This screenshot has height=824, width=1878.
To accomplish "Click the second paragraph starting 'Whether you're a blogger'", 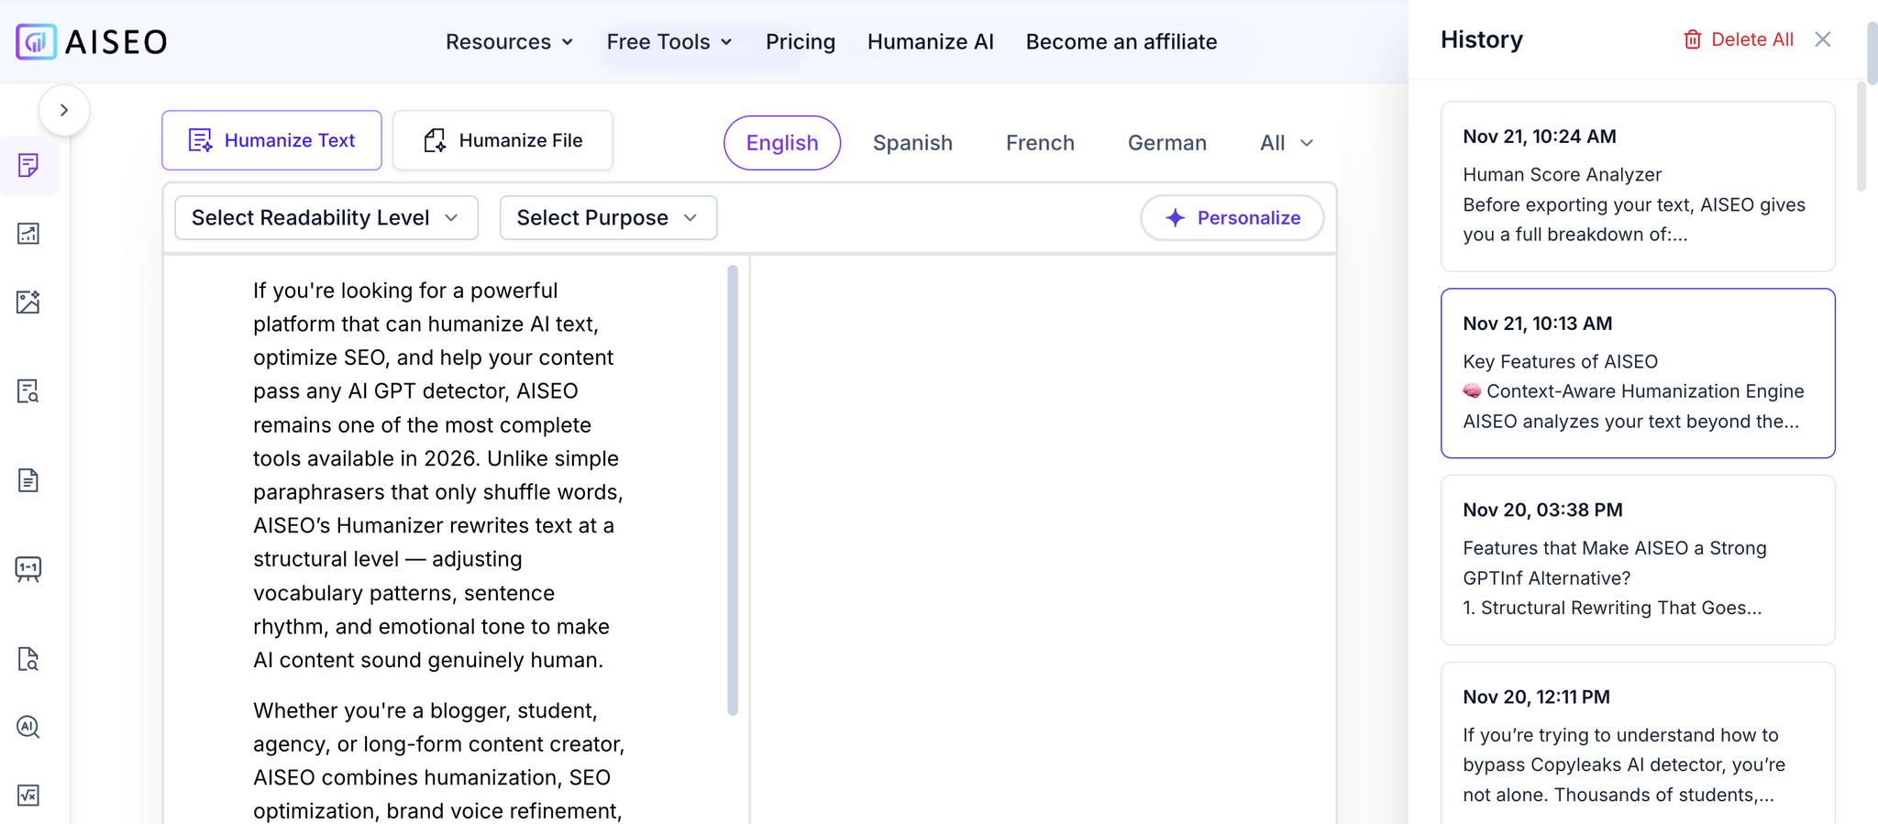I will tap(438, 761).
